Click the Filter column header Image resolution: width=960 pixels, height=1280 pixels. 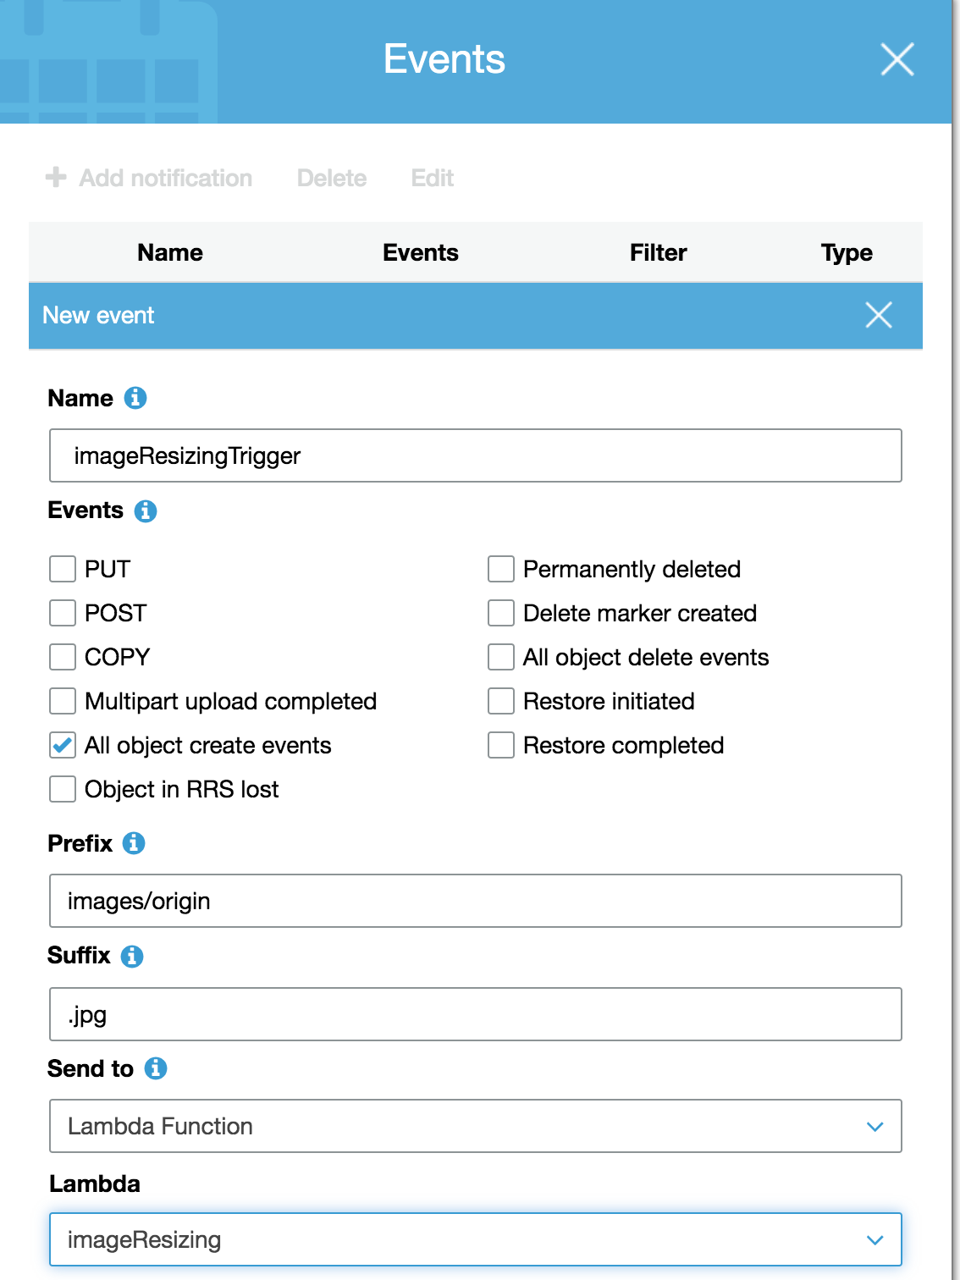click(x=658, y=252)
